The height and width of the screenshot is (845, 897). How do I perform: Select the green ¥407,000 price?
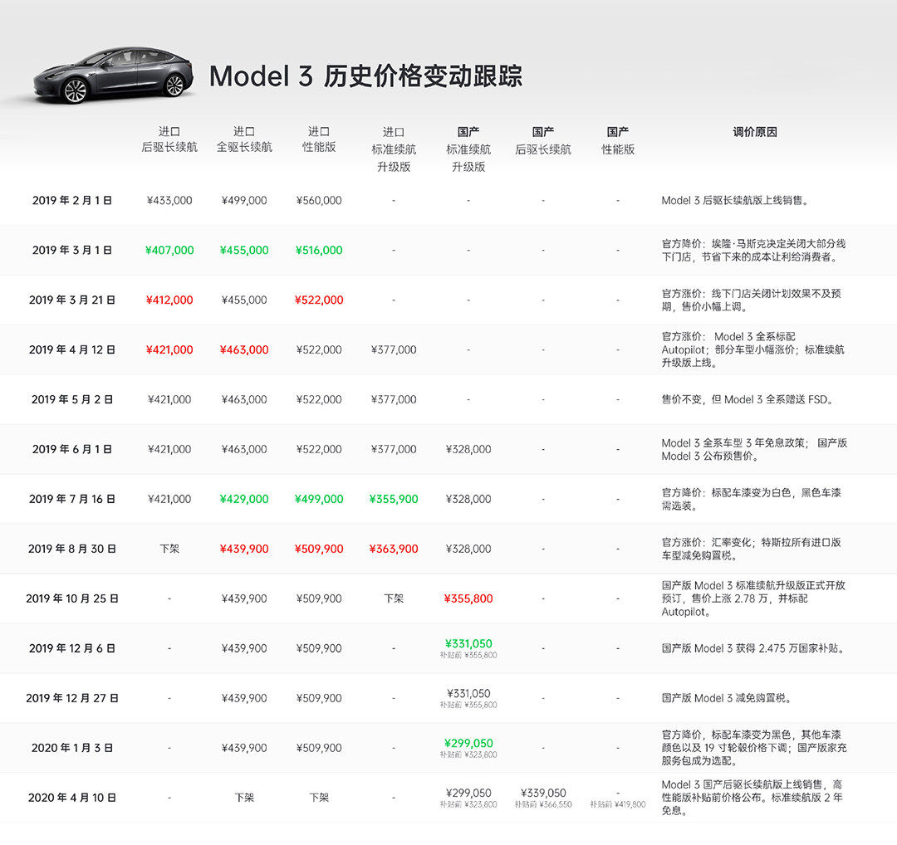(x=169, y=250)
